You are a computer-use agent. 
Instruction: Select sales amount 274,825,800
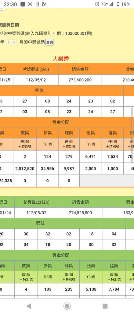[80, 213]
